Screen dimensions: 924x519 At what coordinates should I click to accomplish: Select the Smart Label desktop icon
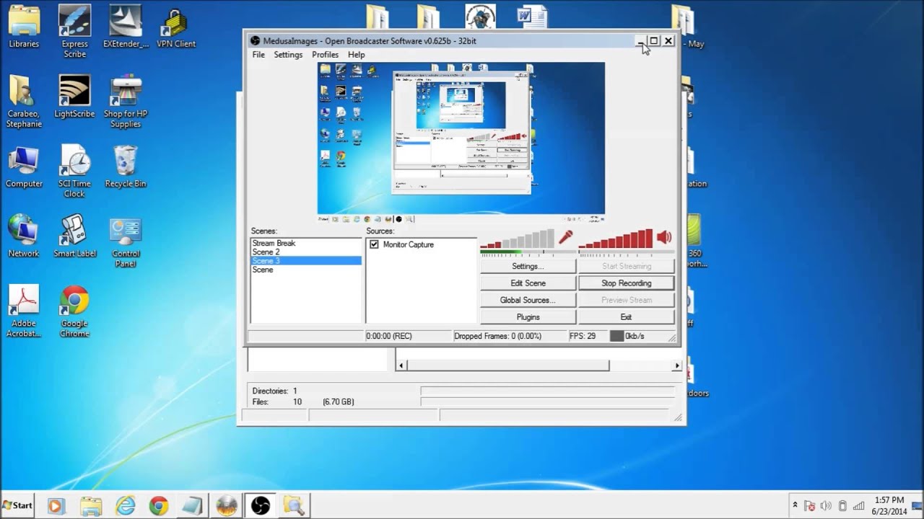(74, 236)
